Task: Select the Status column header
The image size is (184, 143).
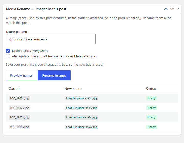Action: coord(151,89)
